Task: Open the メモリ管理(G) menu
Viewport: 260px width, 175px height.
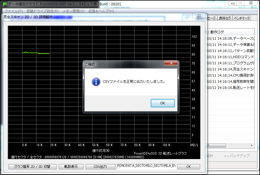Action: [73, 11]
